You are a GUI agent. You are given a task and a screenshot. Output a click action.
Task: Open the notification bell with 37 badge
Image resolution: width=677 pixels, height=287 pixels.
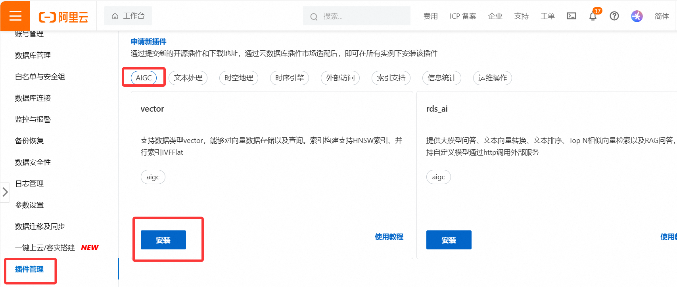click(593, 16)
